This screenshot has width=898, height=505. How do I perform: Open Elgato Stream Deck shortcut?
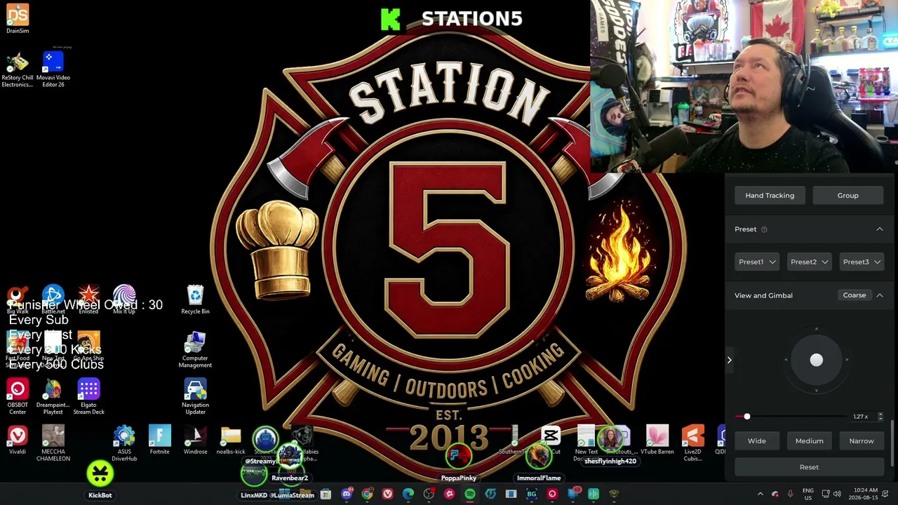pyautogui.click(x=89, y=397)
